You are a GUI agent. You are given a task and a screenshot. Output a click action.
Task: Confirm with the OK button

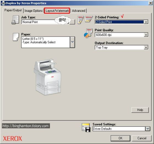point(120,138)
